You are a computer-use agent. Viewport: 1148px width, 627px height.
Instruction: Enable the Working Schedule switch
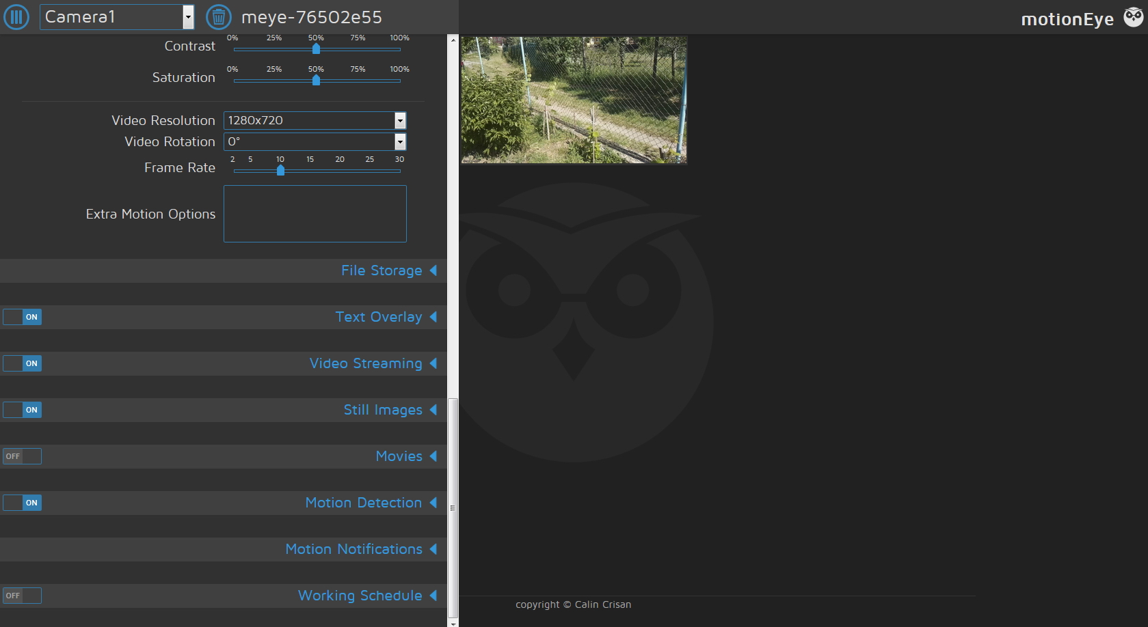click(x=22, y=596)
